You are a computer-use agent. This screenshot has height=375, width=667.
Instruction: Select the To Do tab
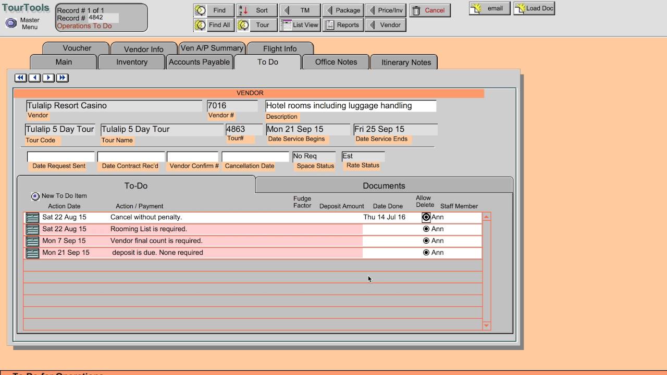tap(268, 62)
